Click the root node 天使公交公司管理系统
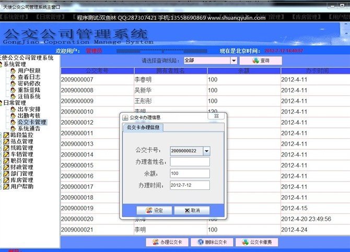 point(27,58)
